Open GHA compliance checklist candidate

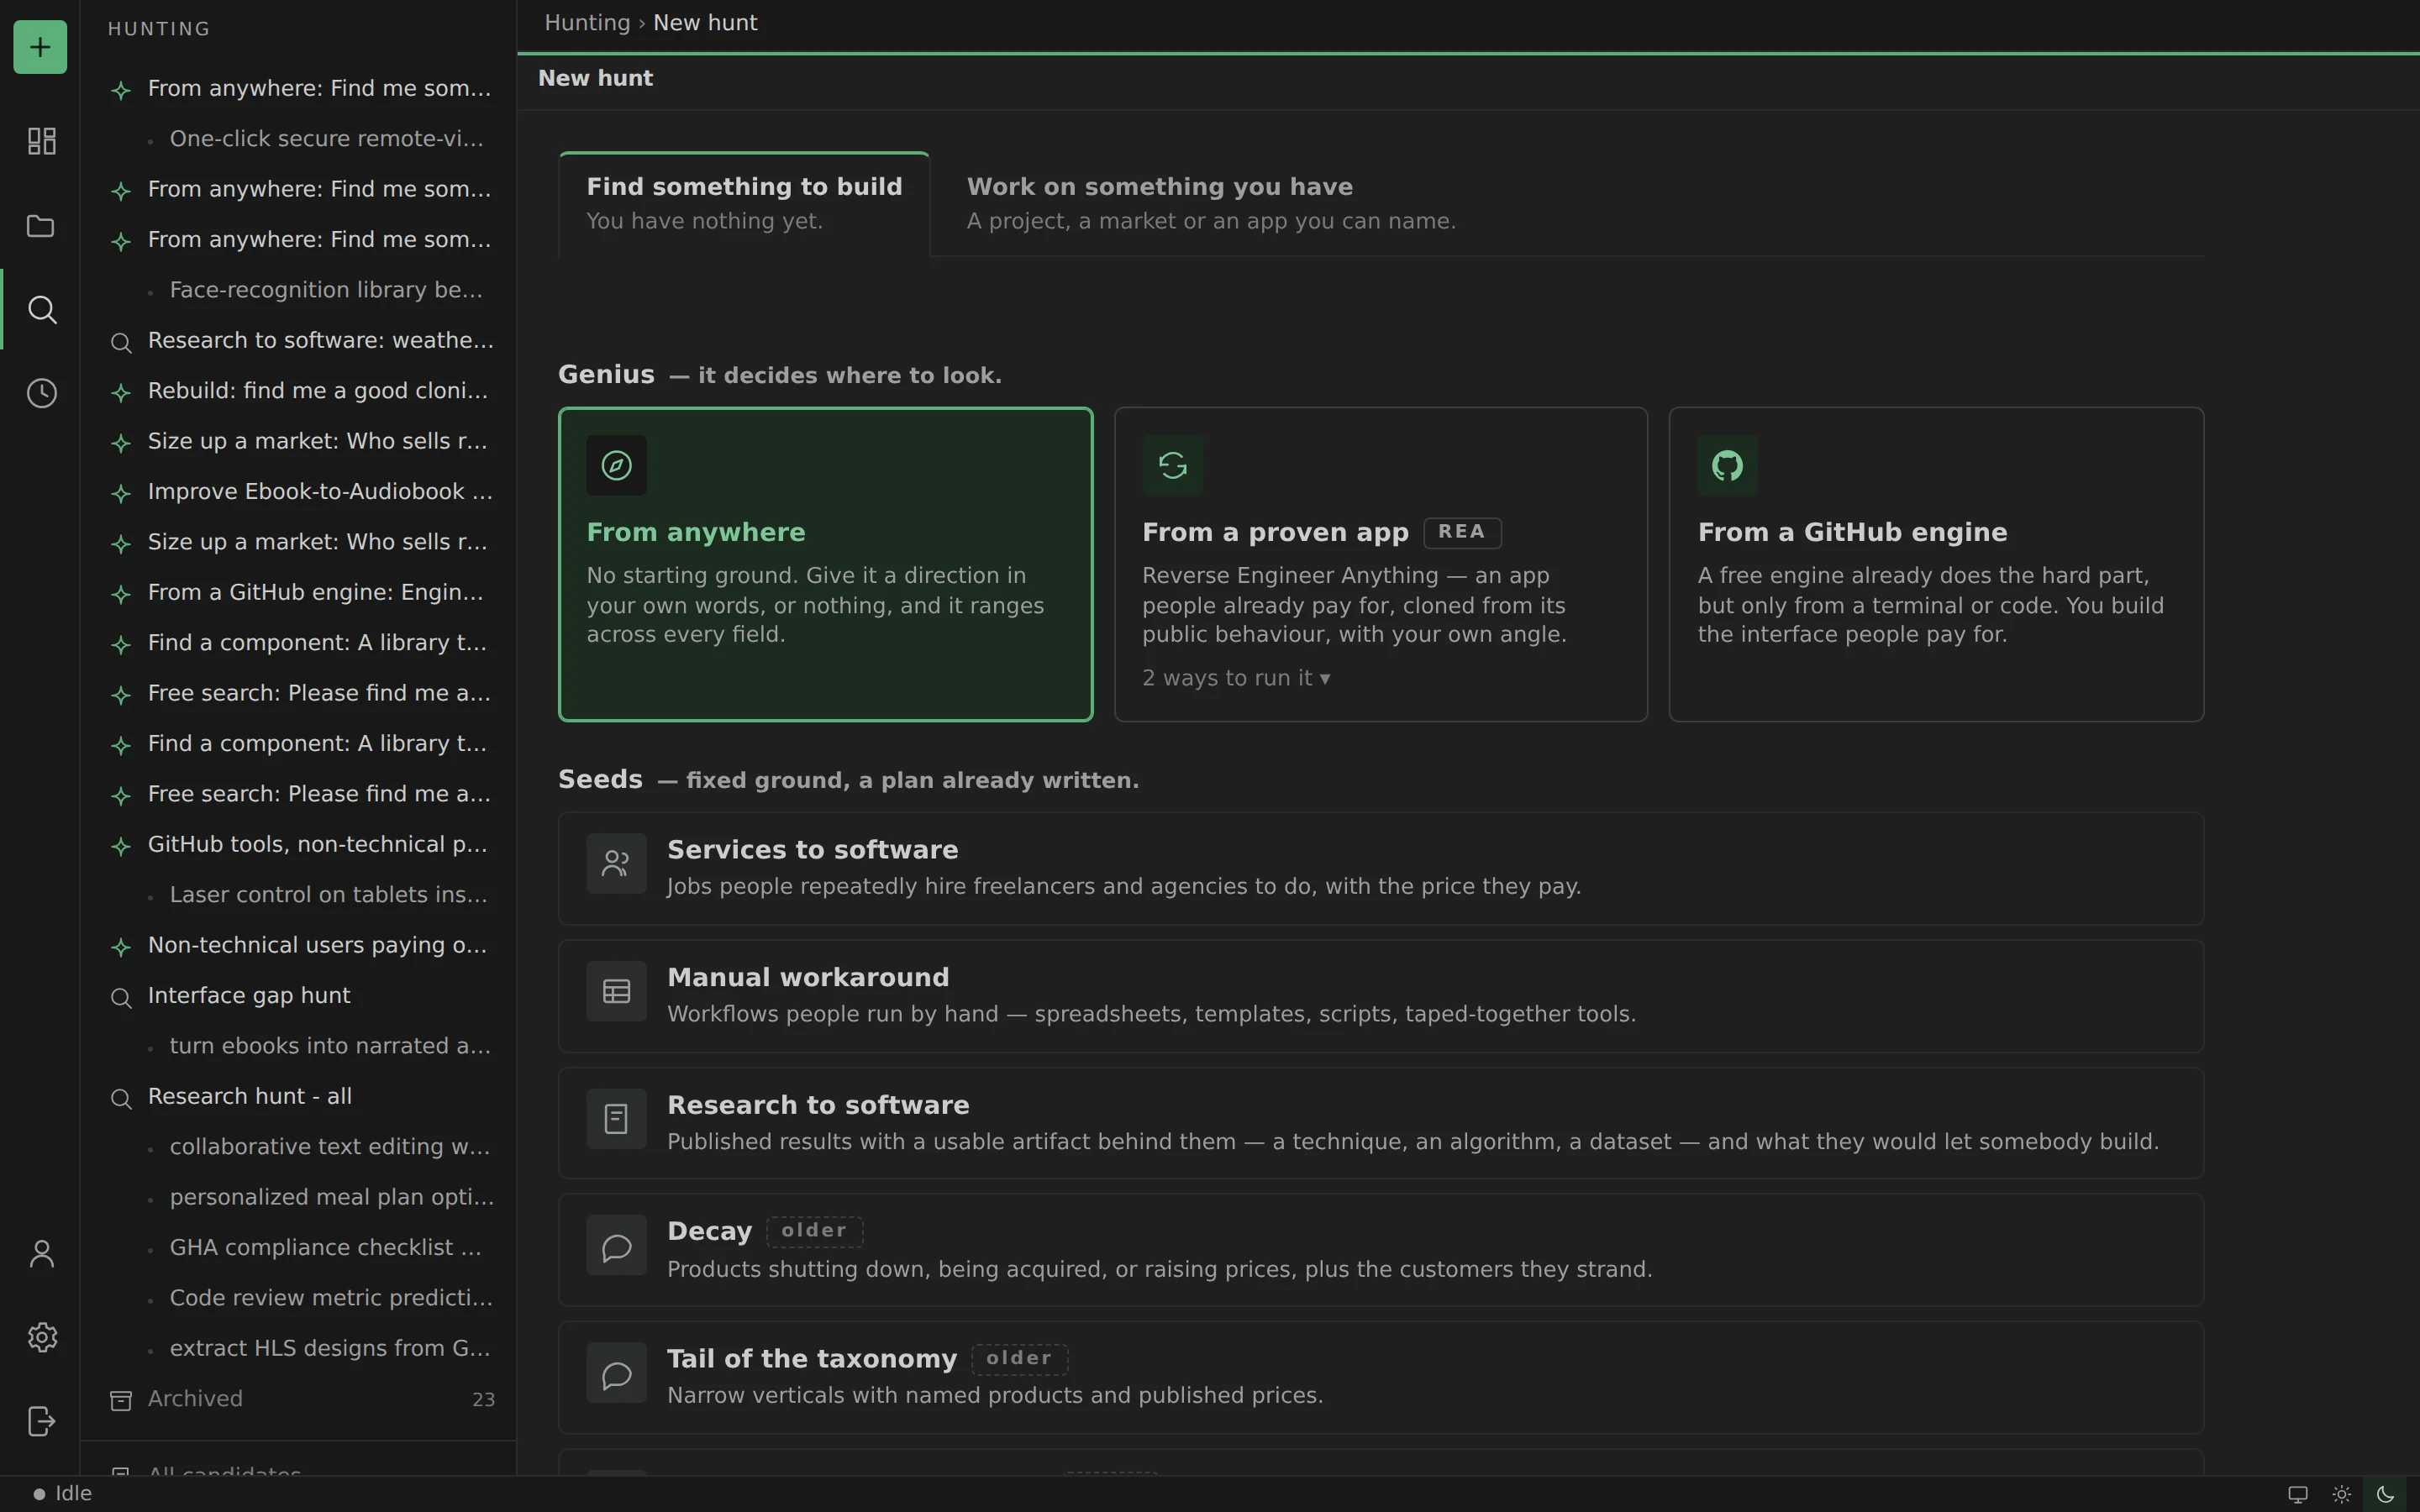coord(298,1248)
